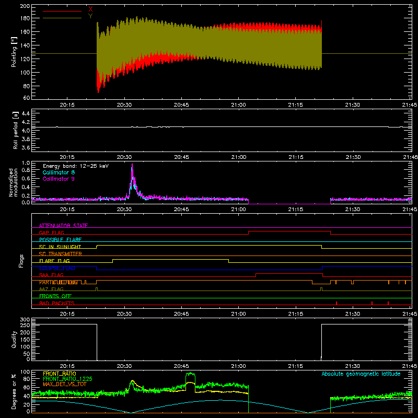Click the ATTENUATOR_STATE flag label
This screenshot has height=418, width=418.
[63, 226]
